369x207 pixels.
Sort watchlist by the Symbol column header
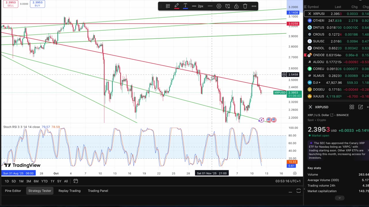click(x=313, y=7)
